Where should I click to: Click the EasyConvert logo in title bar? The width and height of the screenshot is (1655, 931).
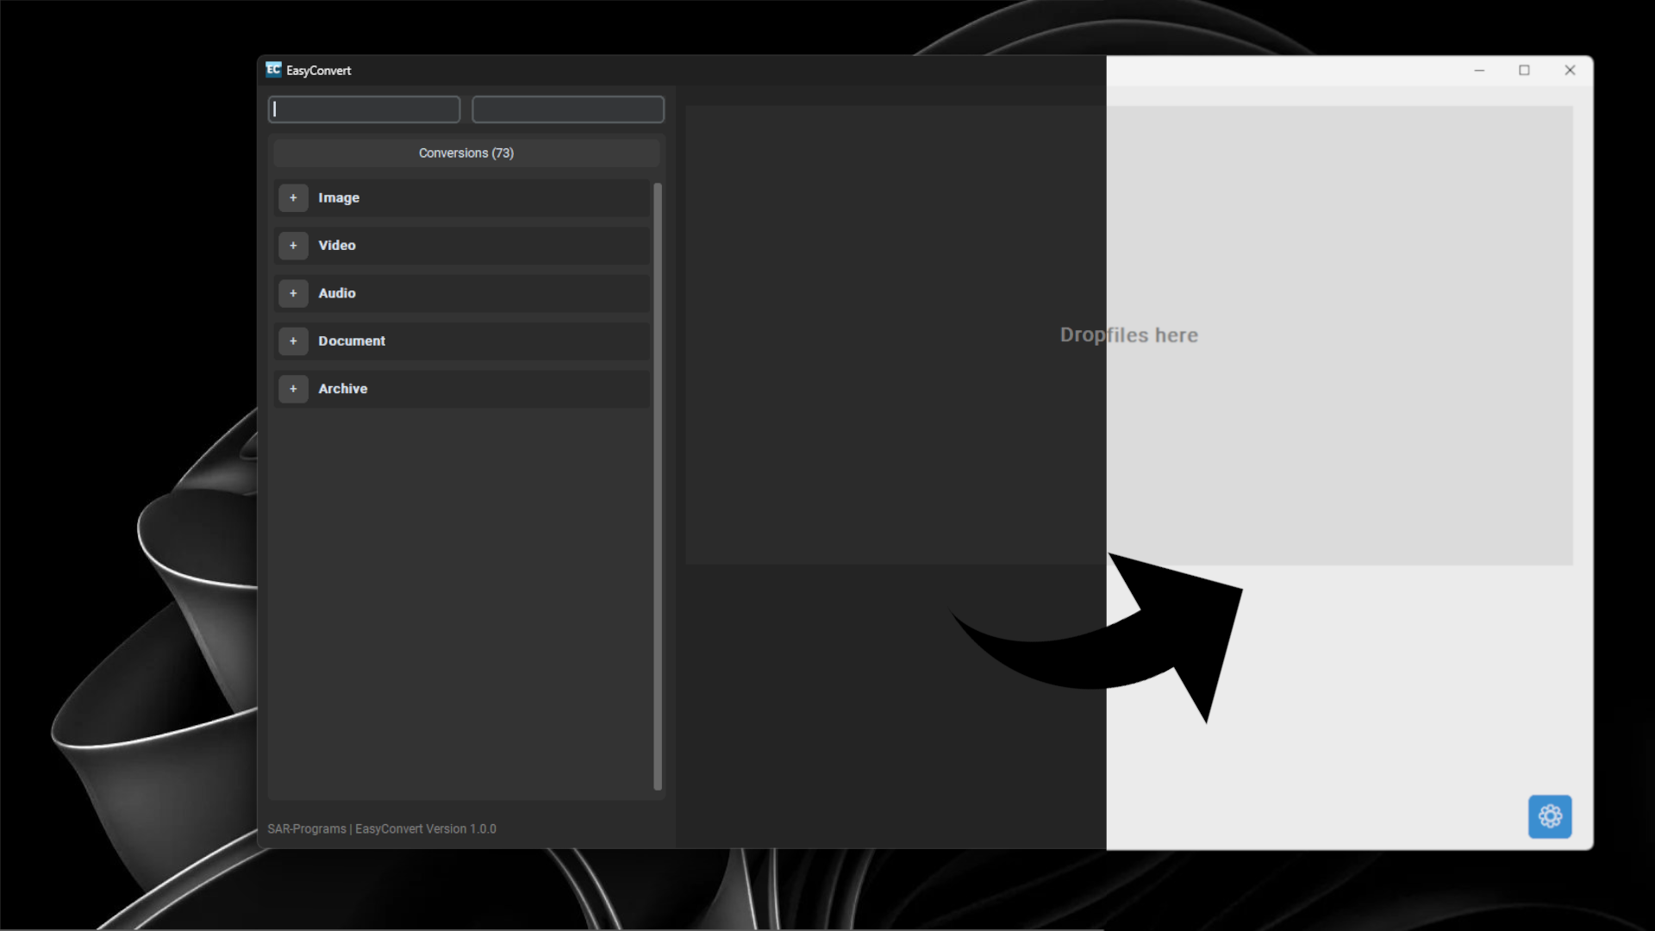[x=273, y=70]
